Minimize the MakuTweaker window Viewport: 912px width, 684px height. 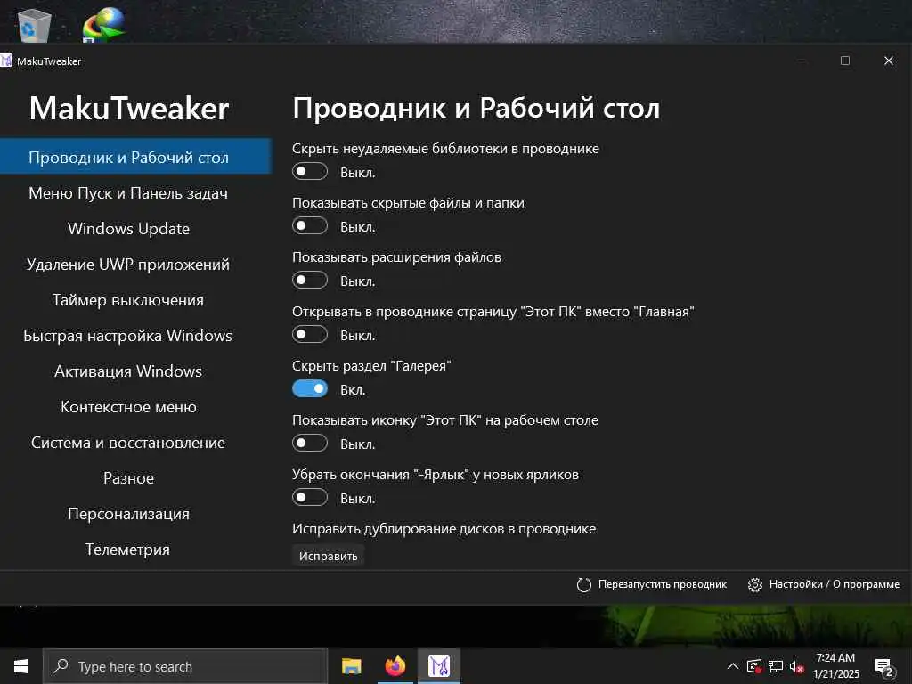point(802,61)
